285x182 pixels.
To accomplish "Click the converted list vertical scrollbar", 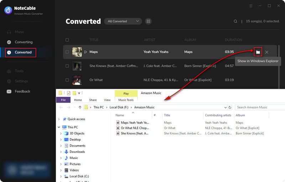I will [278, 66].
